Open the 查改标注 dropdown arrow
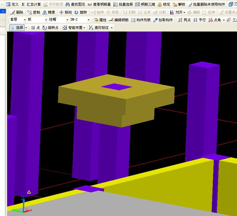This screenshot has width=237, height=216. [x=112, y=28]
